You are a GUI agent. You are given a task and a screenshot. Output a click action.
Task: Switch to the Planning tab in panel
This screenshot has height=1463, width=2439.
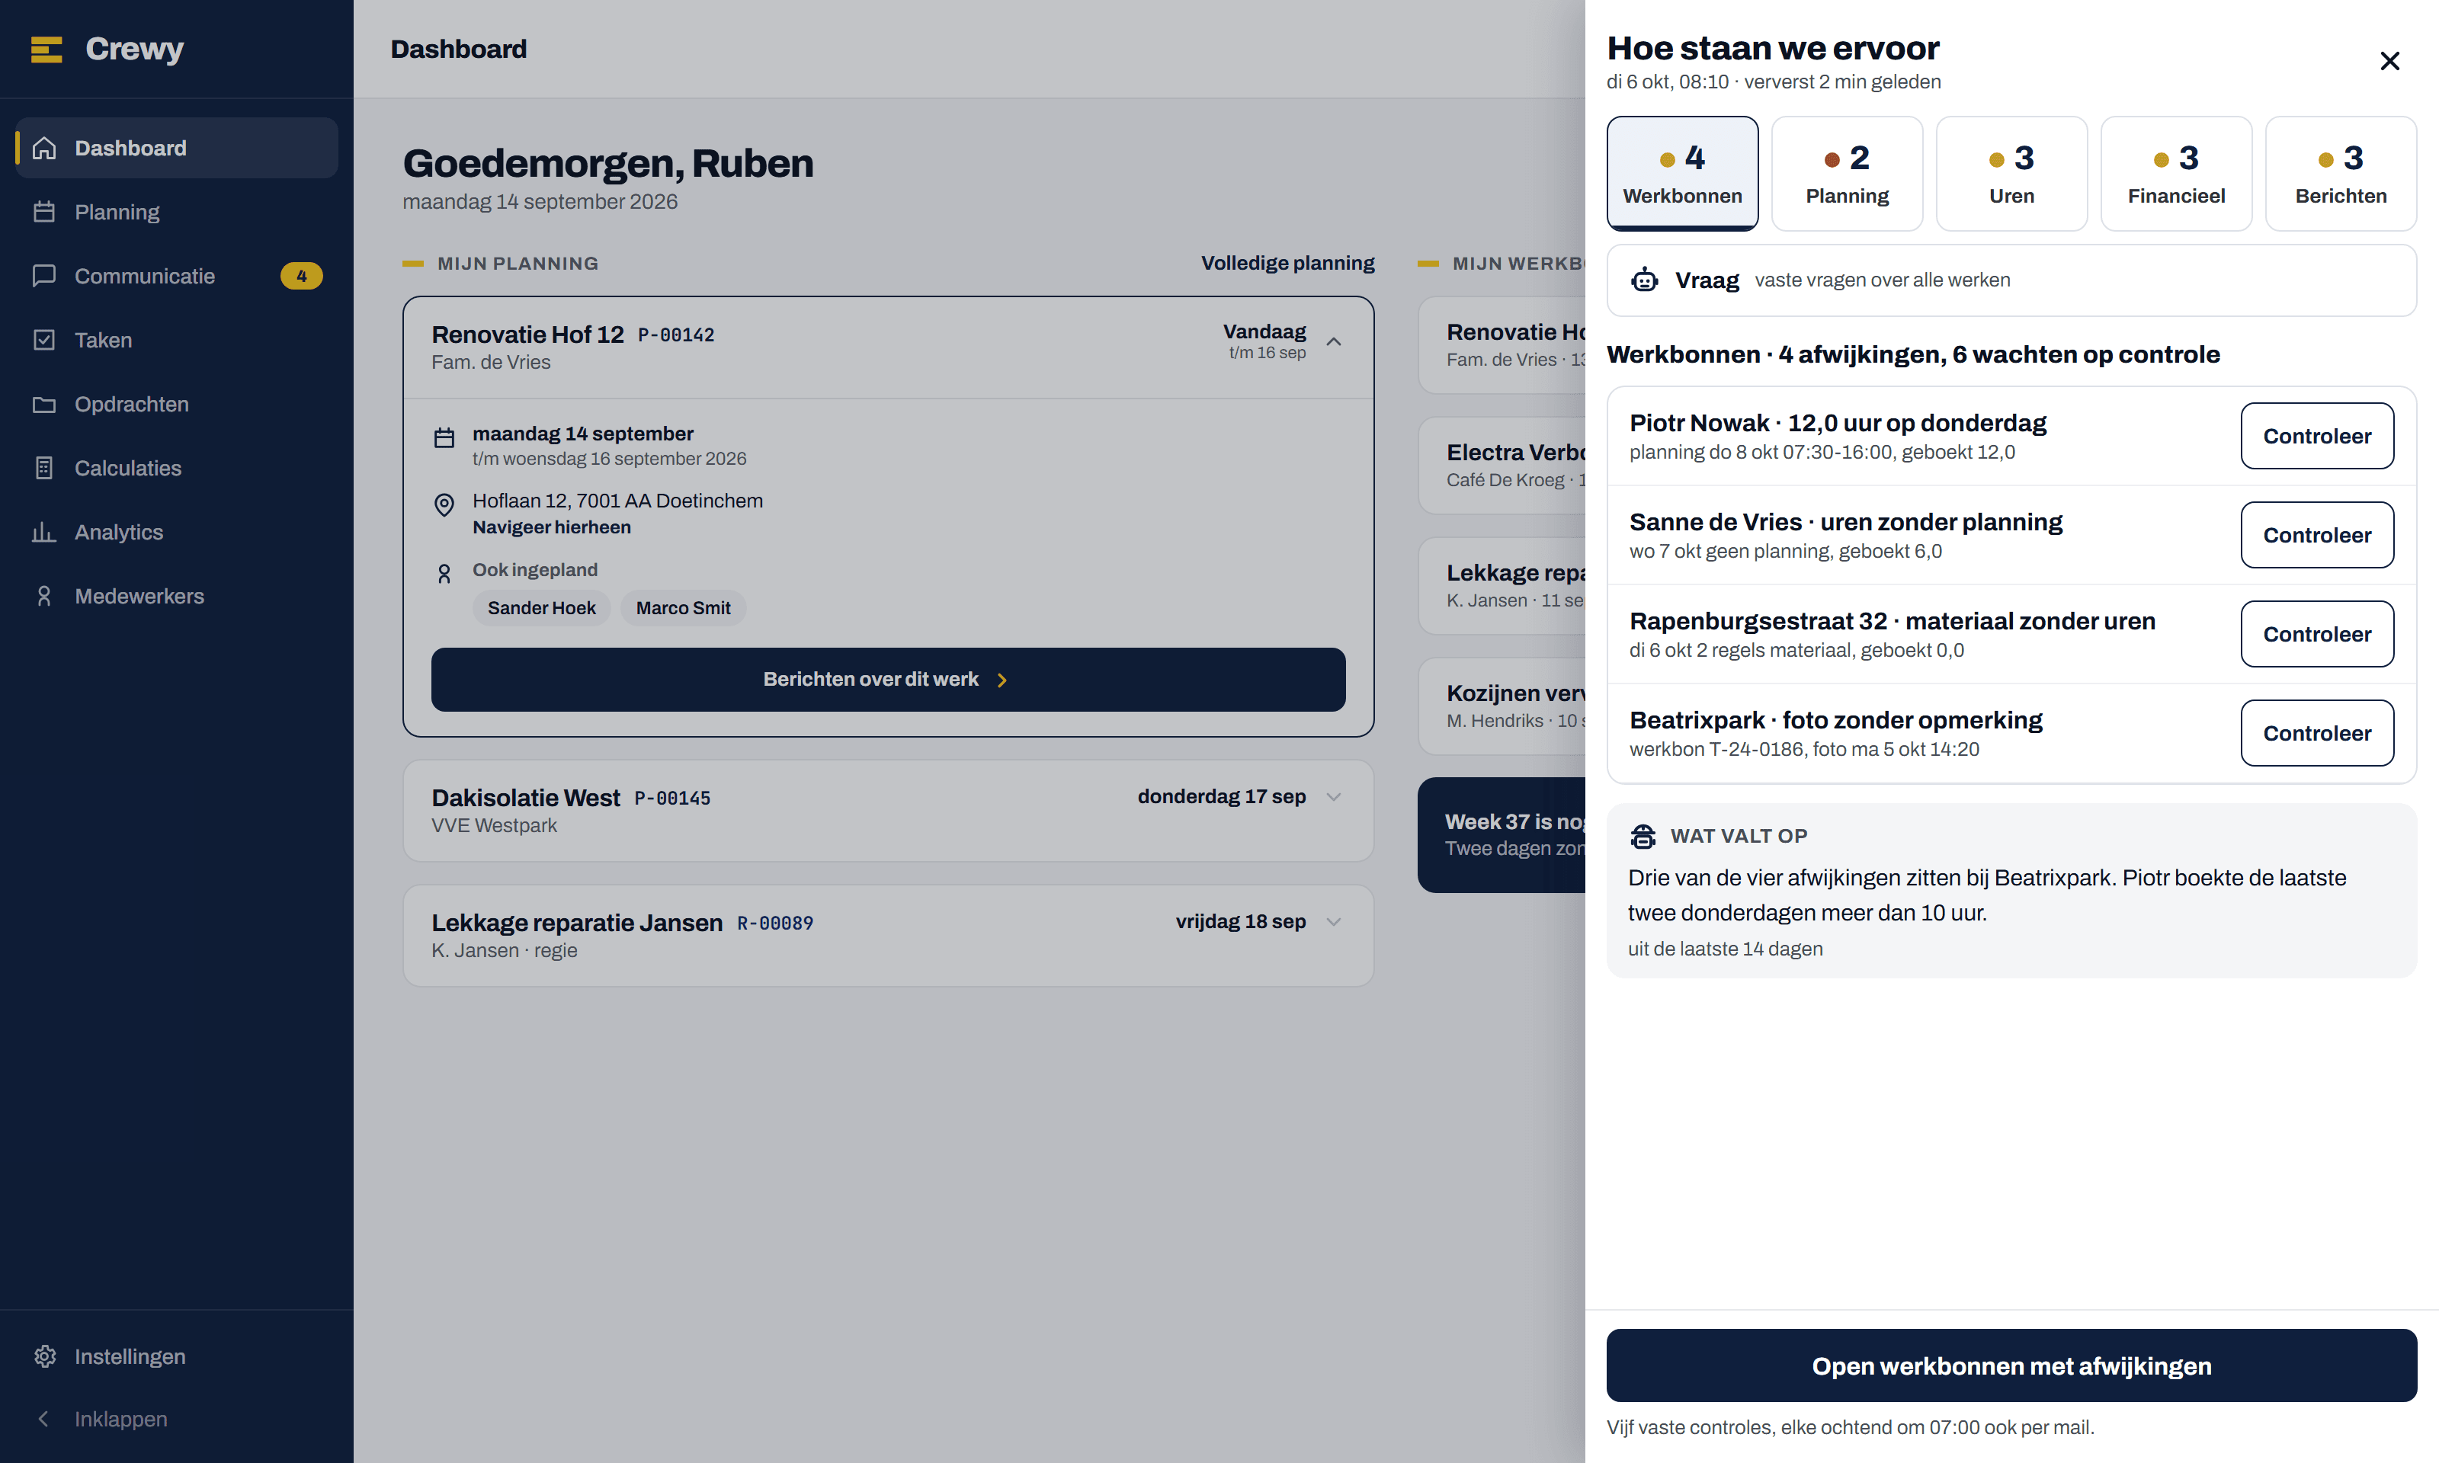[x=1848, y=174]
